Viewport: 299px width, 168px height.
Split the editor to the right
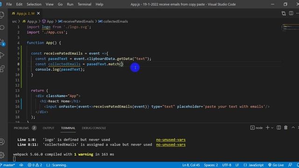point(291,13)
